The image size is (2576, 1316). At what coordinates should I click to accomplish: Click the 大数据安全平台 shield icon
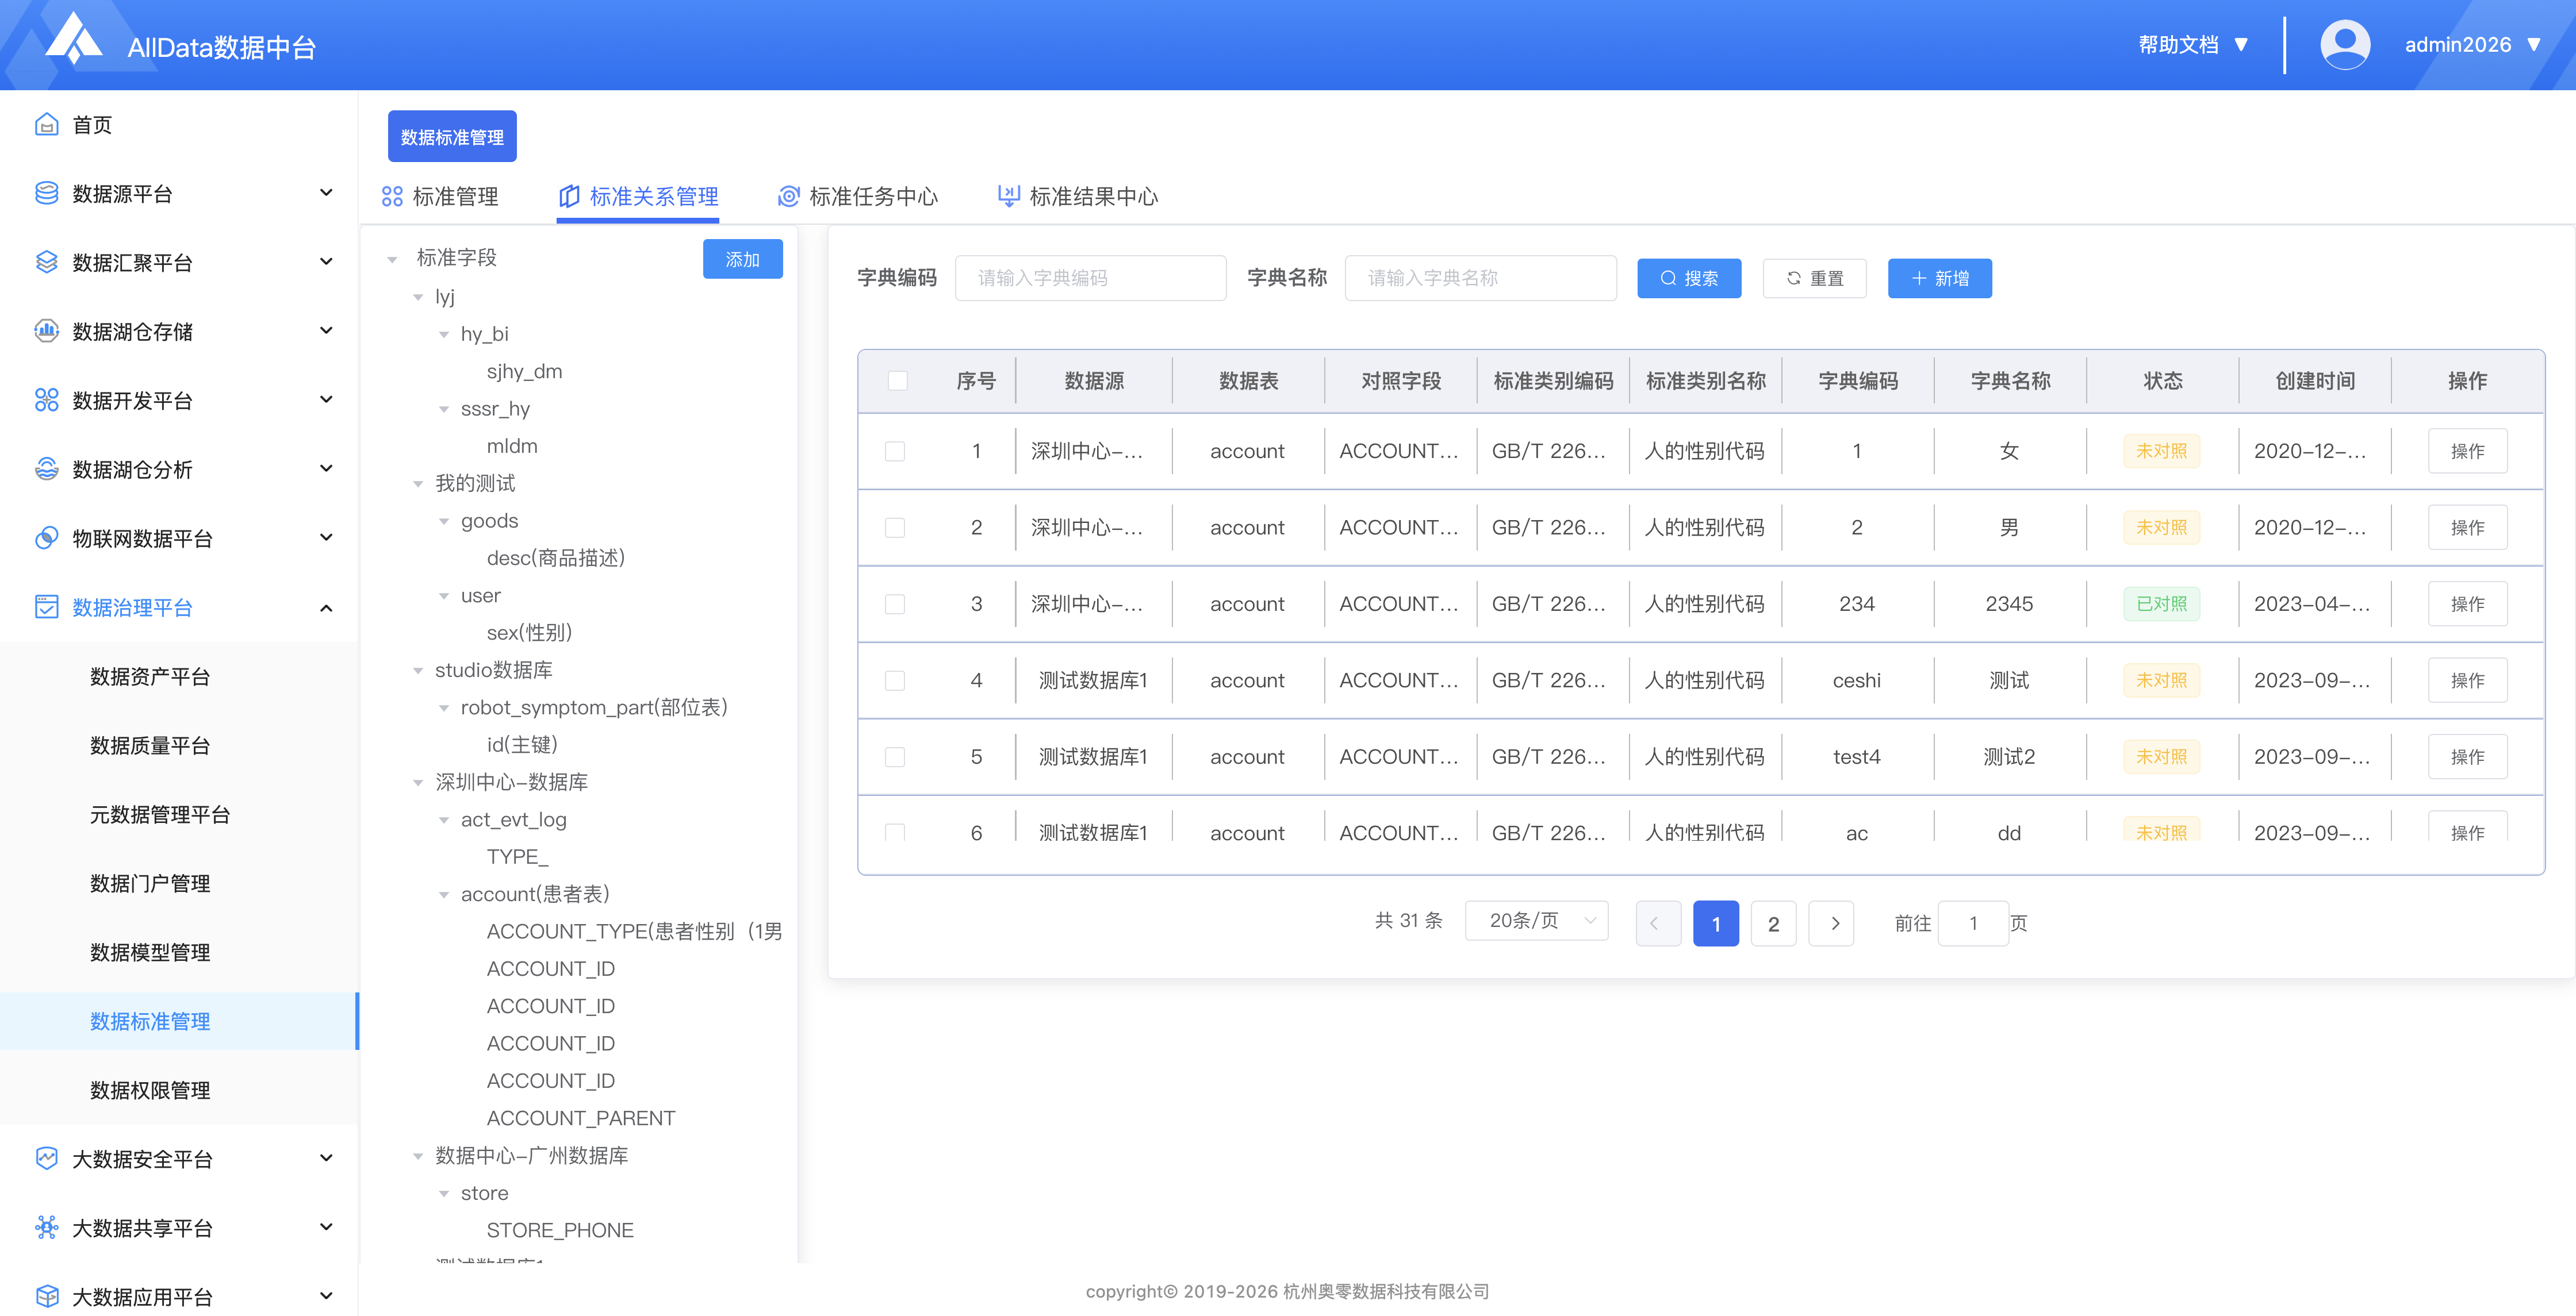point(46,1158)
